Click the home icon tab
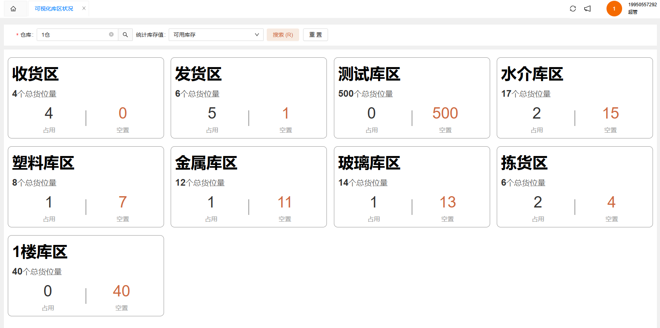The width and height of the screenshot is (660, 328). coord(13,9)
